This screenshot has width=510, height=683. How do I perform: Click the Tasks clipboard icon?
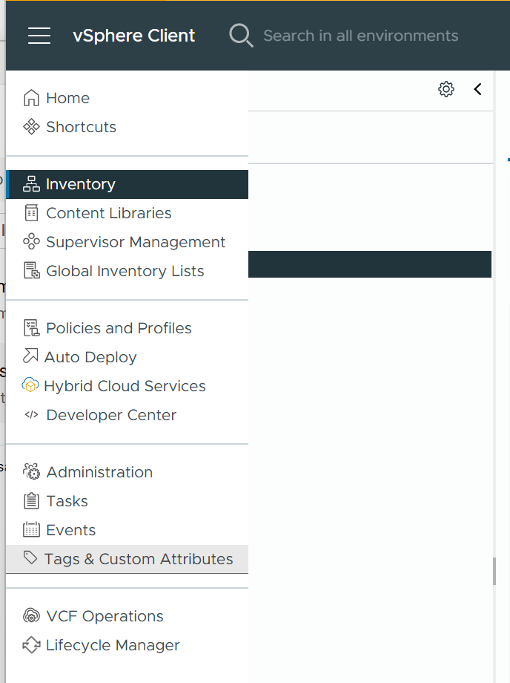31,501
